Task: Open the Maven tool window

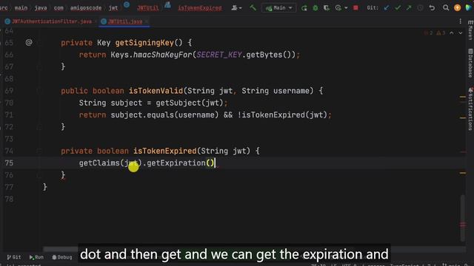Action: (470, 30)
